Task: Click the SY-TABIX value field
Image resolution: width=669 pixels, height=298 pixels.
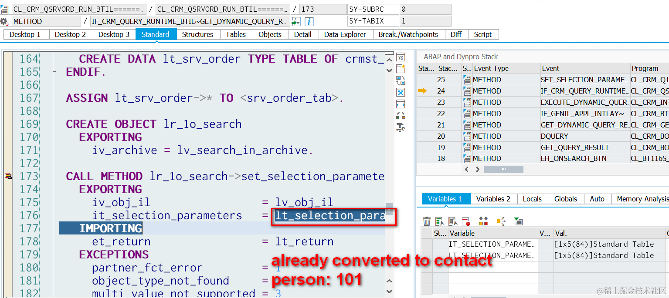Action: [x=425, y=21]
